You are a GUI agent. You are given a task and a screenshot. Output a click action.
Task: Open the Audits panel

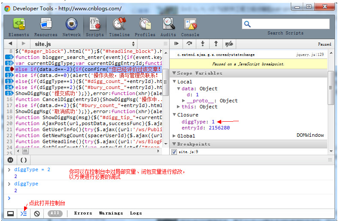coord(168,27)
